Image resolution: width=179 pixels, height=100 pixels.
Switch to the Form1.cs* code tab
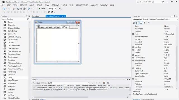tap(36, 16)
